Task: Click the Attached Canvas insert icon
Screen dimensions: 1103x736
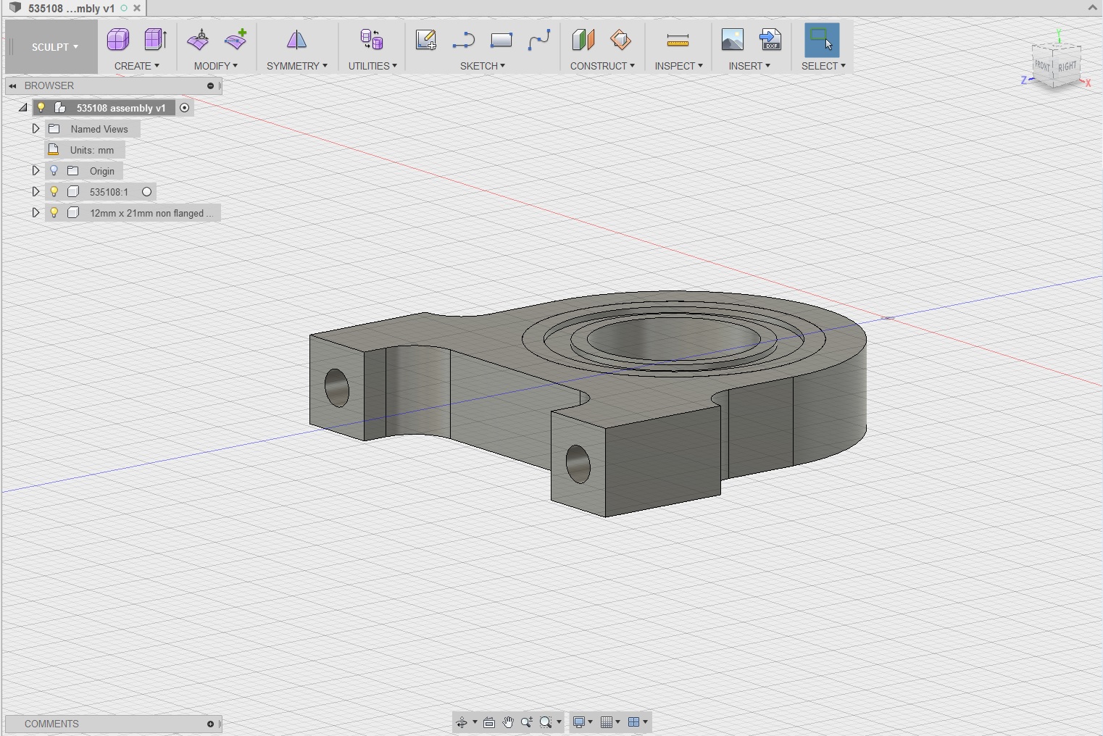Action: point(733,40)
